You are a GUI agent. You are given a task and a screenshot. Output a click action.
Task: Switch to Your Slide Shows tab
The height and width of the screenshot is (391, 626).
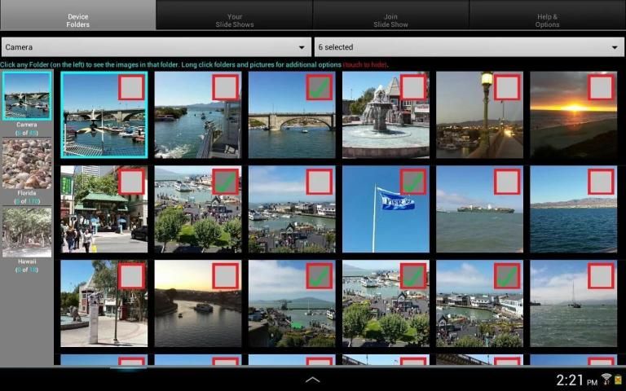point(234,20)
